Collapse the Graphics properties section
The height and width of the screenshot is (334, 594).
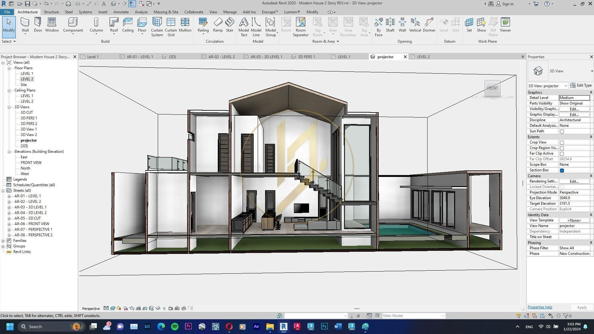[591, 92]
